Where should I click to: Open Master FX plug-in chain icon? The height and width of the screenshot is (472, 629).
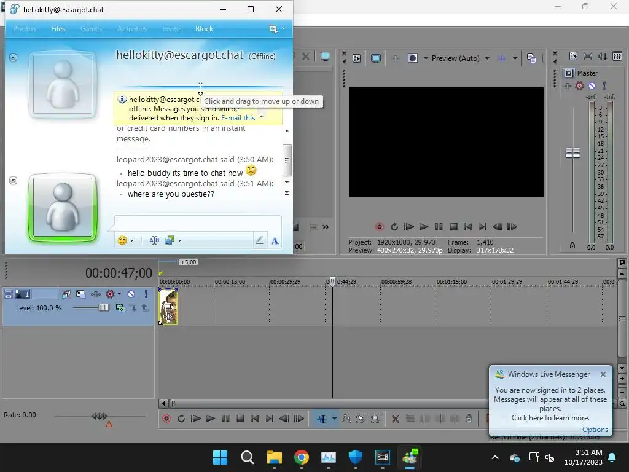click(567, 86)
